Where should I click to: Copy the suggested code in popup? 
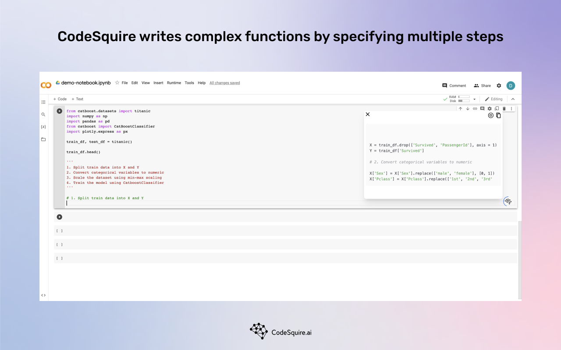point(498,115)
